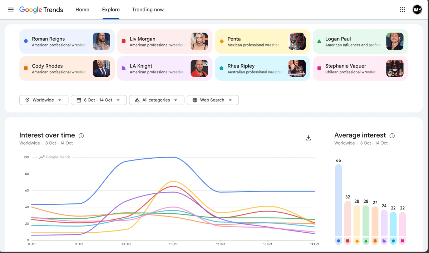Click Stephanie Vaquer photo thumbnail
The image size is (429, 253).
(x=395, y=68)
